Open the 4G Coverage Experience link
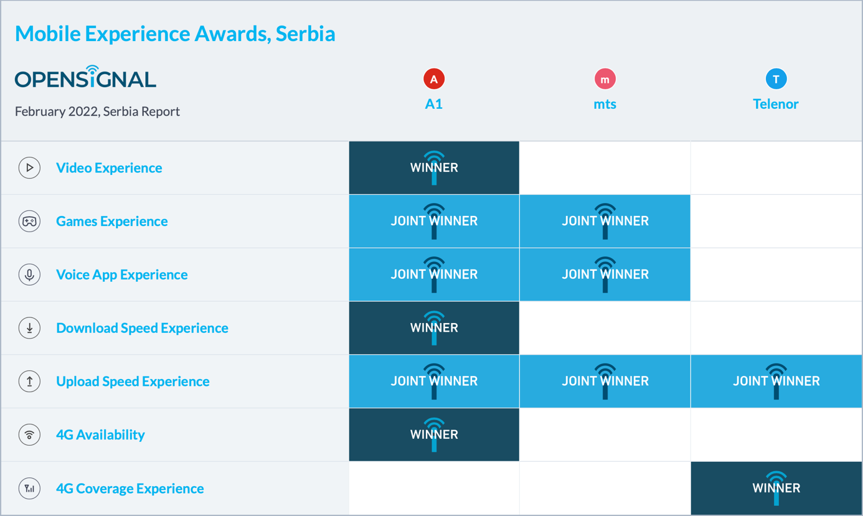863x516 pixels. 130,489
